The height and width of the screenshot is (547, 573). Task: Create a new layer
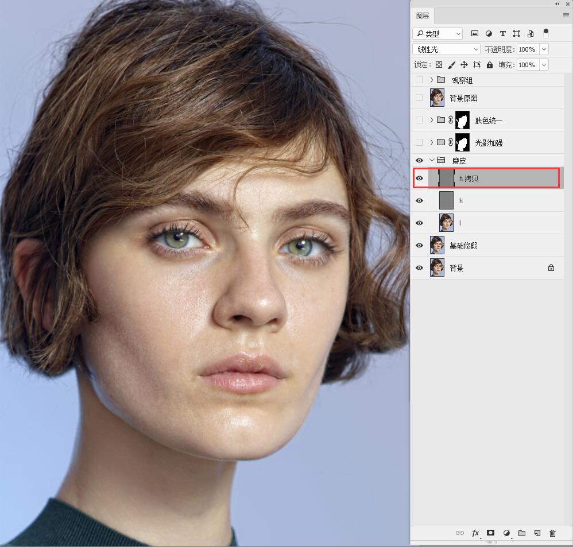click(x=537, y=533)
